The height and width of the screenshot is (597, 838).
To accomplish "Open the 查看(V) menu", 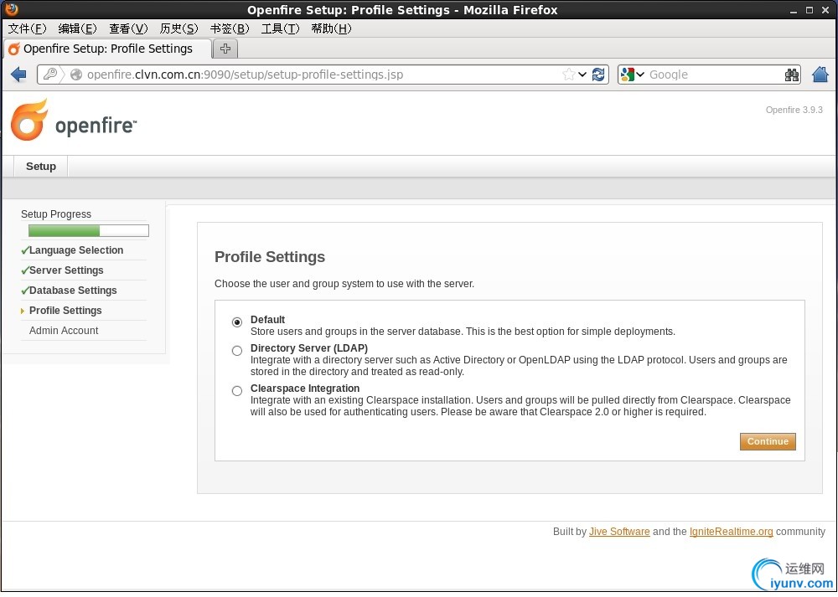I will coord(128,28).
